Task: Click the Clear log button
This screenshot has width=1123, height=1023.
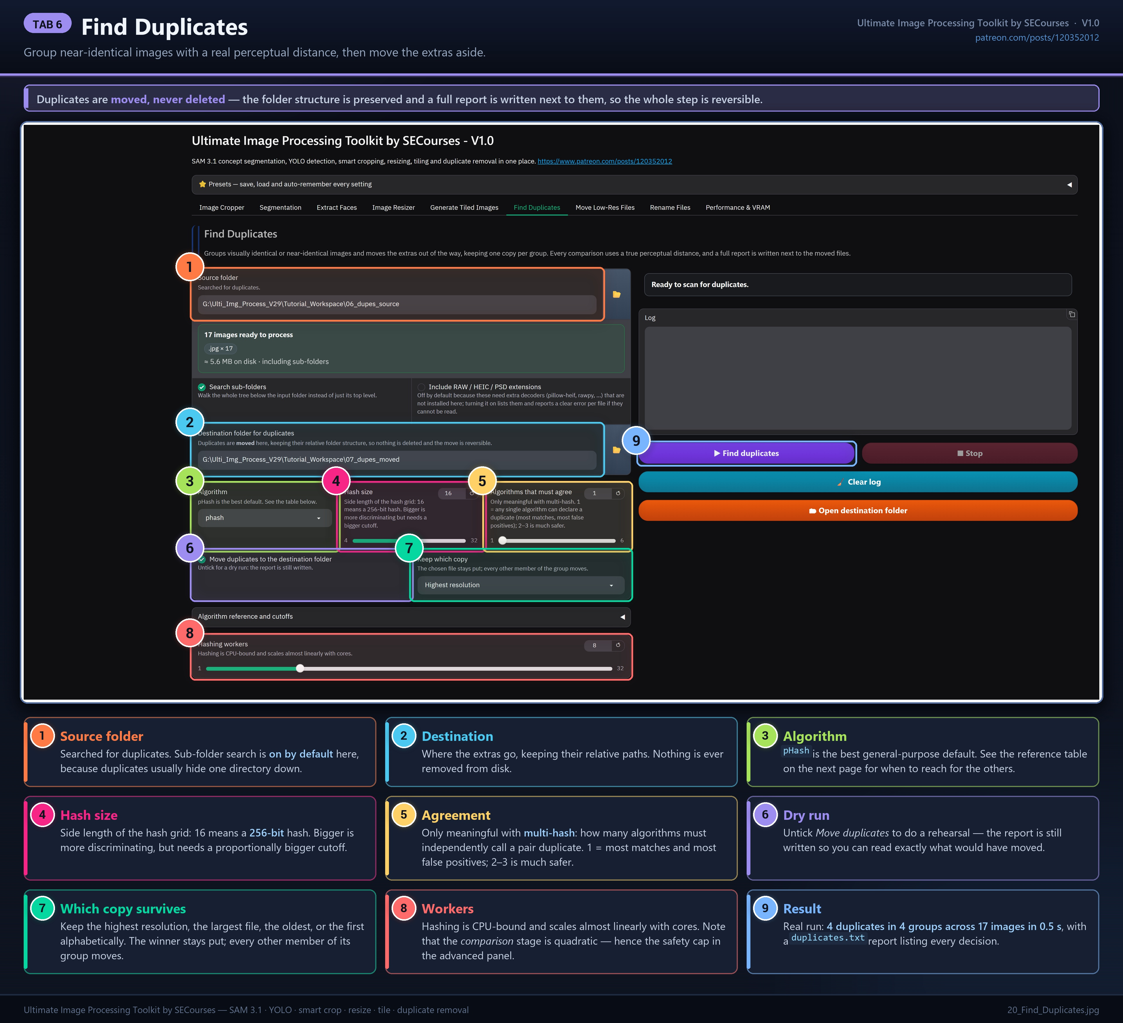Action: click(858, 482)
